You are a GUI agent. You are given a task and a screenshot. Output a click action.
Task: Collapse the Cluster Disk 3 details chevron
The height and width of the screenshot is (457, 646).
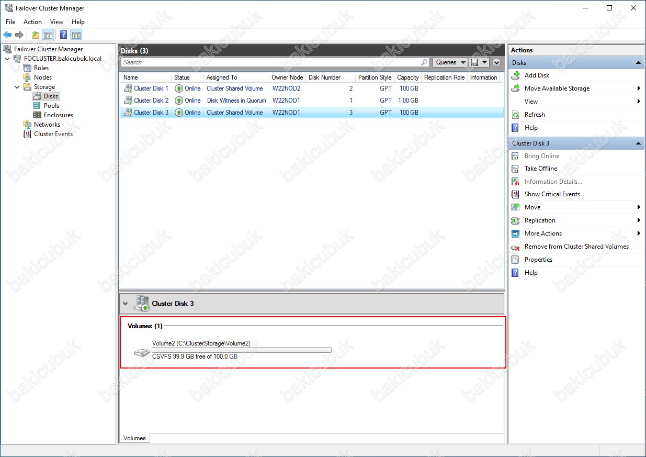pos(125,304)
